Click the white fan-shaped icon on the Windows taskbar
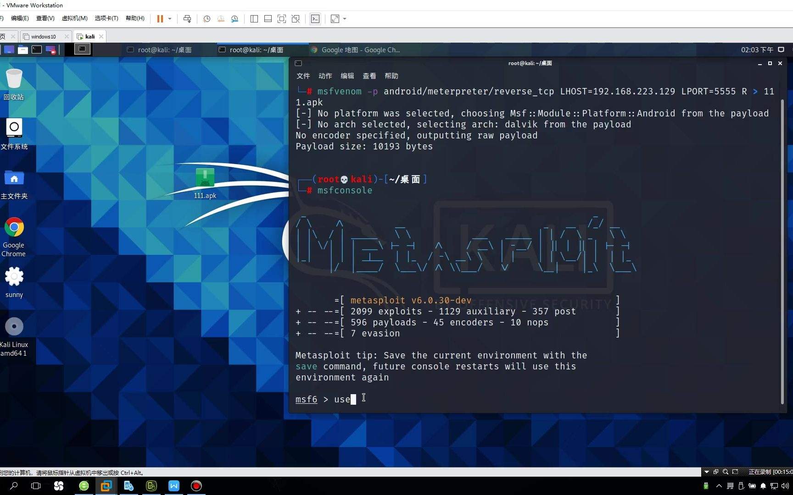Image resolution: width=793 pixels, height=495 pixels. click(59, 486)
